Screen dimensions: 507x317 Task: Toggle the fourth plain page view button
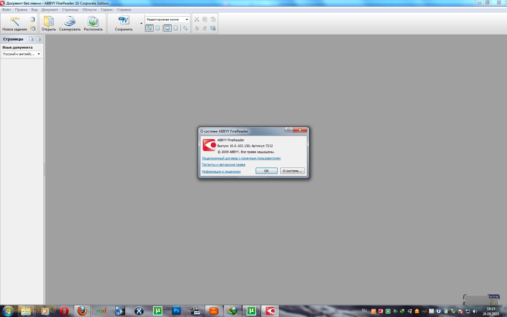pyautogui.click(x=176, y=28)
